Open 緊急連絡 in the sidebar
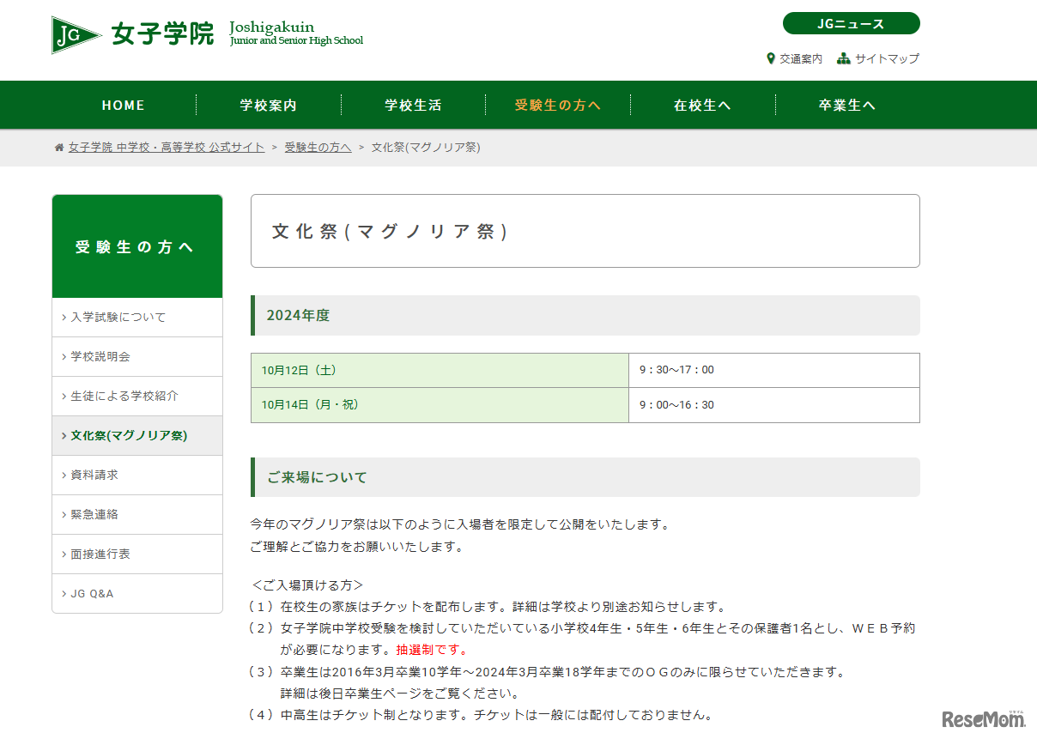This screenshot has height=739, width=1037. tap(94, 515)
